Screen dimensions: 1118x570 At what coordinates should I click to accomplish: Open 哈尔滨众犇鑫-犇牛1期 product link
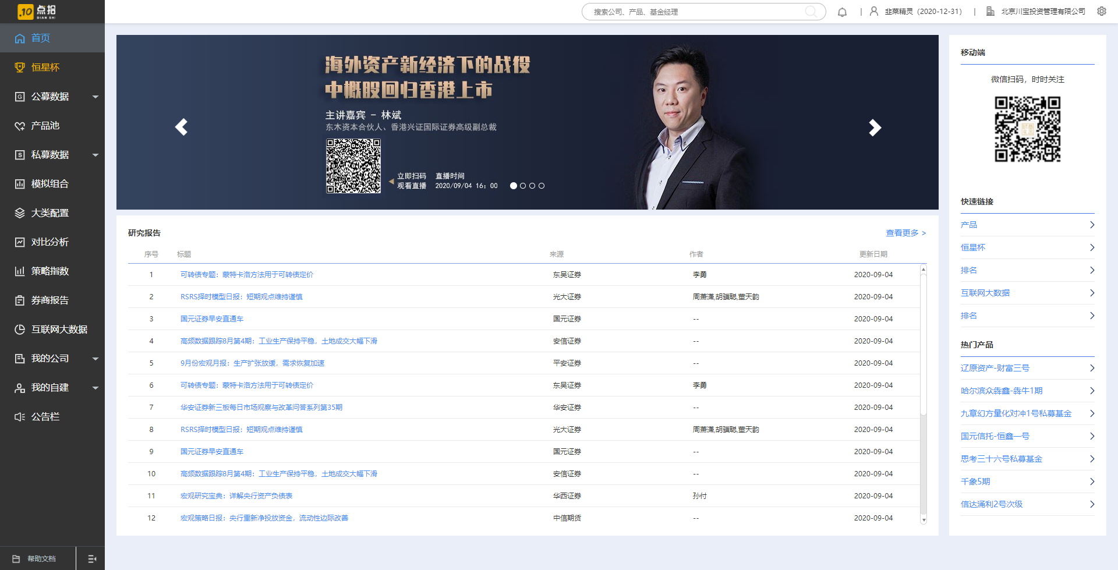click(1002, 391)
